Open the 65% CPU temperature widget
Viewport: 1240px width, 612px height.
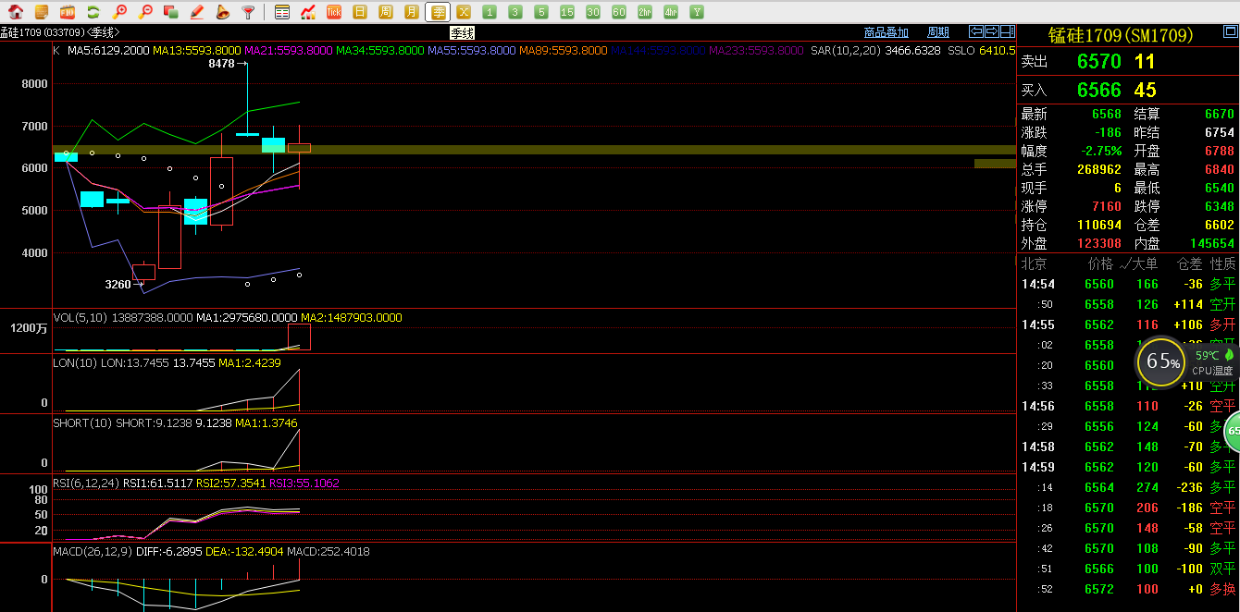coord(1188,361)
